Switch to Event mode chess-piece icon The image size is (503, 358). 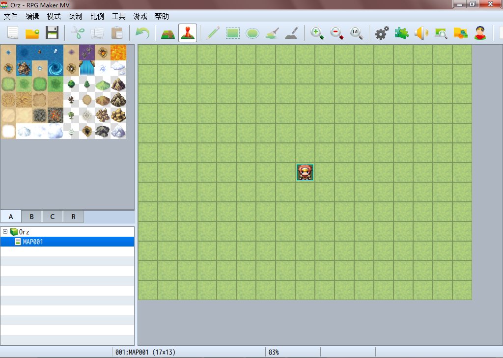click(x=188, y=33)
